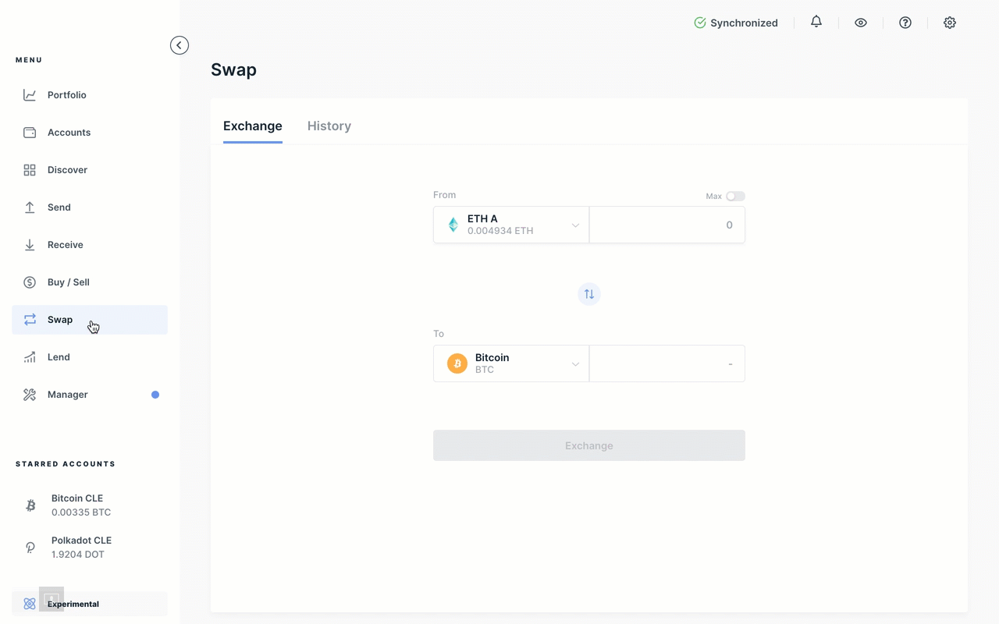999x624 pixels.
Task: Open the To currency selector Bitcoin
Action: tap(511, 363)
